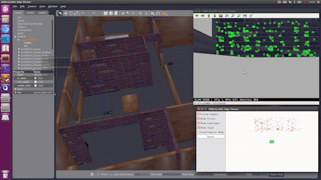Screen dimensions: 321x180
Task: Pause the Gazebo simulation
Action: pos(92,174)
